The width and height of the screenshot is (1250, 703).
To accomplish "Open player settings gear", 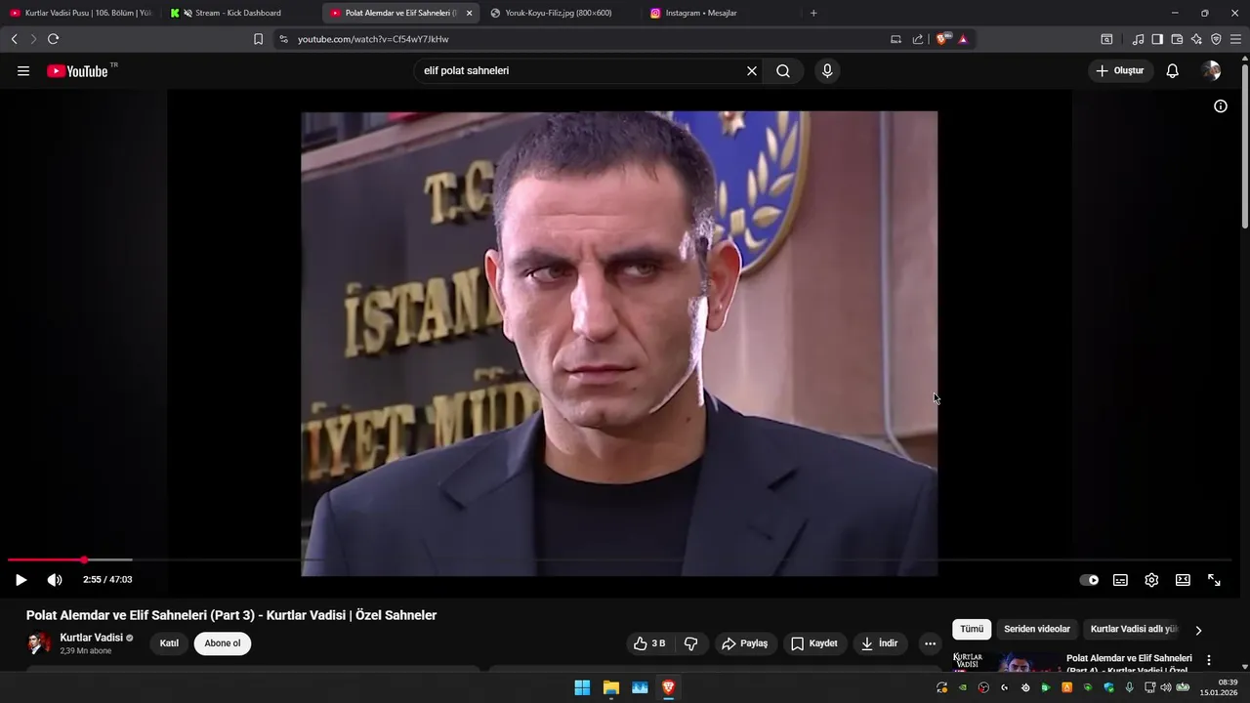I will tap(1151, 580).
